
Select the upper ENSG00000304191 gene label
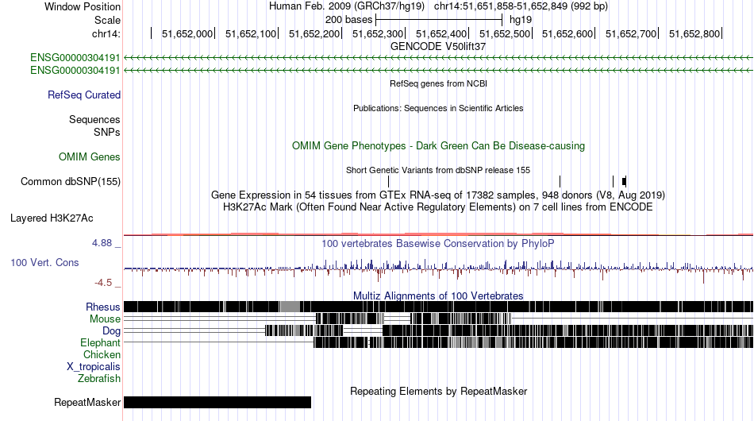click(75, 58)
